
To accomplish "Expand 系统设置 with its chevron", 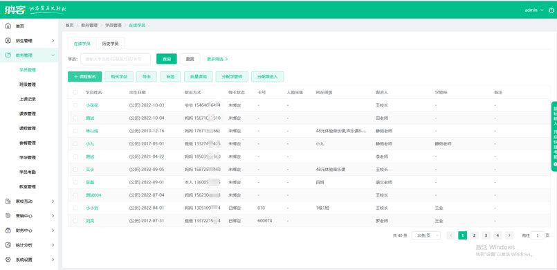I will (x=53, y=260).
